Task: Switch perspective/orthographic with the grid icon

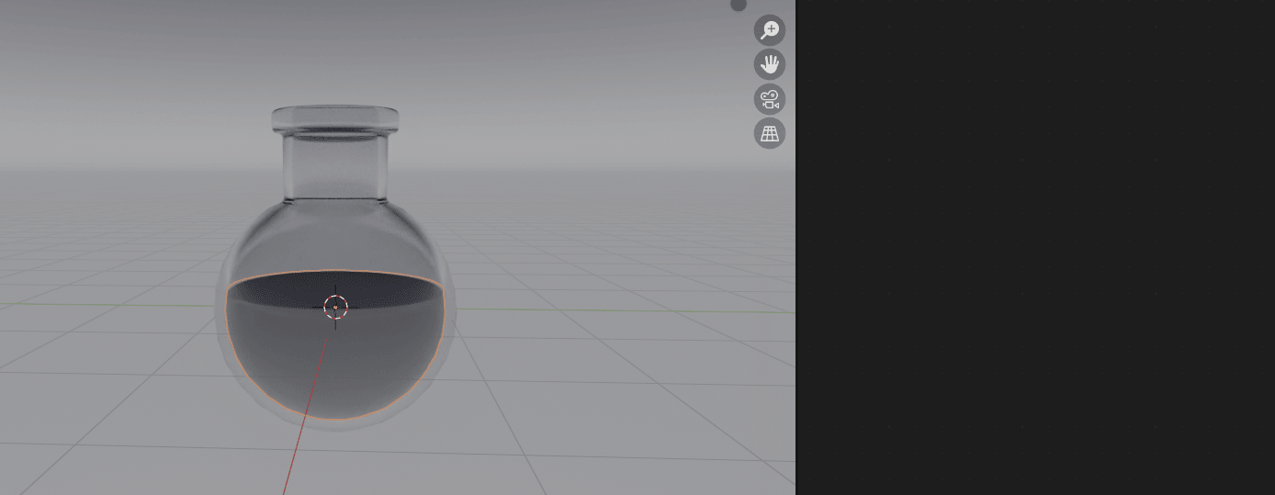Action: point(770,133)
